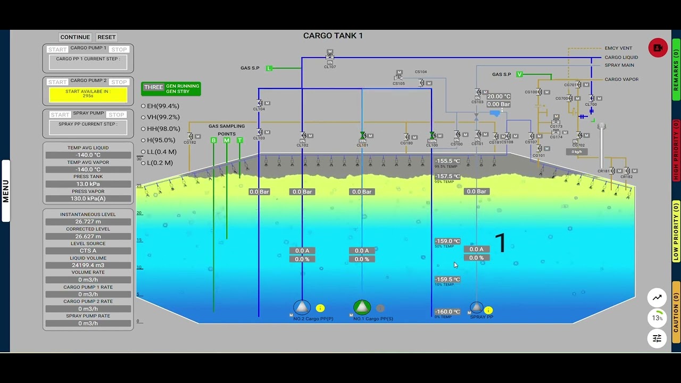This screenshot has height=383, width=681.
Task: Select NO.1 Cargo PP(S) green pump symbol
Action: pyautogui.click(x=362, y=307)
